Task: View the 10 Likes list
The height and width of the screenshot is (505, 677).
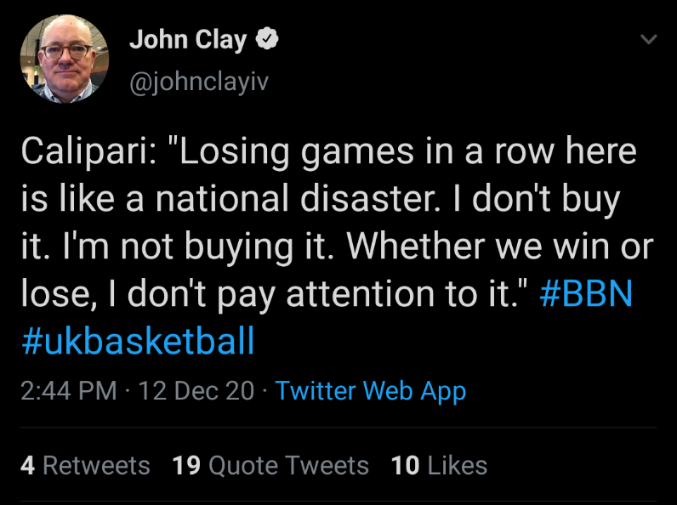Action: click(x=439, y=465)
